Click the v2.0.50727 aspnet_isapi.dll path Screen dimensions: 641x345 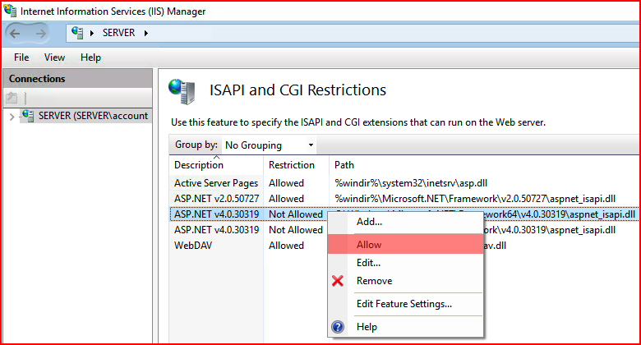tap(475, 199)
